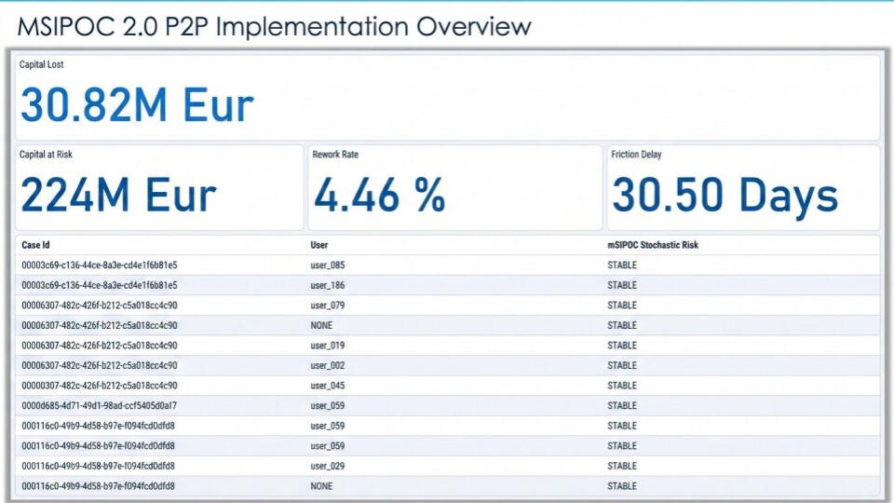894x503 pixels.
Task: Click the STABLE risk for user_085 row
Action: [622, 265]
